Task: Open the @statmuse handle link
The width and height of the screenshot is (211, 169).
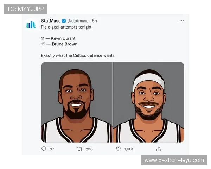Action: point(78,21)
